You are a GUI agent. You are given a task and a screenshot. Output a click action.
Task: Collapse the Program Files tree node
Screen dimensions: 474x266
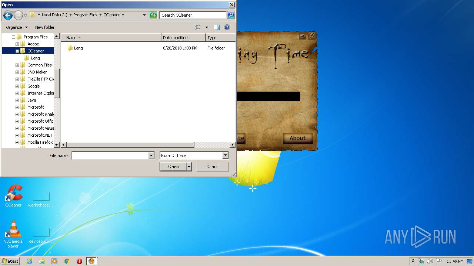coord(13,37)
